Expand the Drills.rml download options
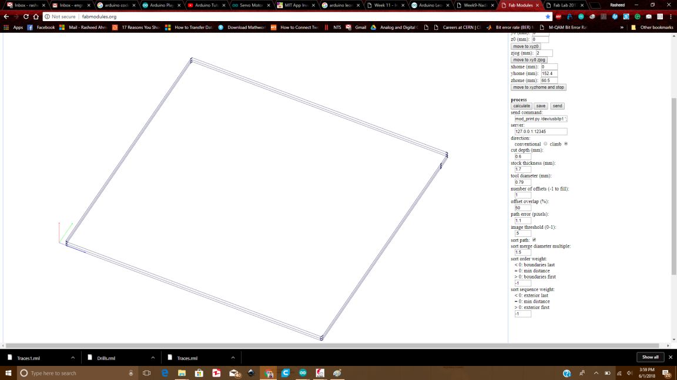The width and height of the screenshot is (677, 380). [153, 358]
